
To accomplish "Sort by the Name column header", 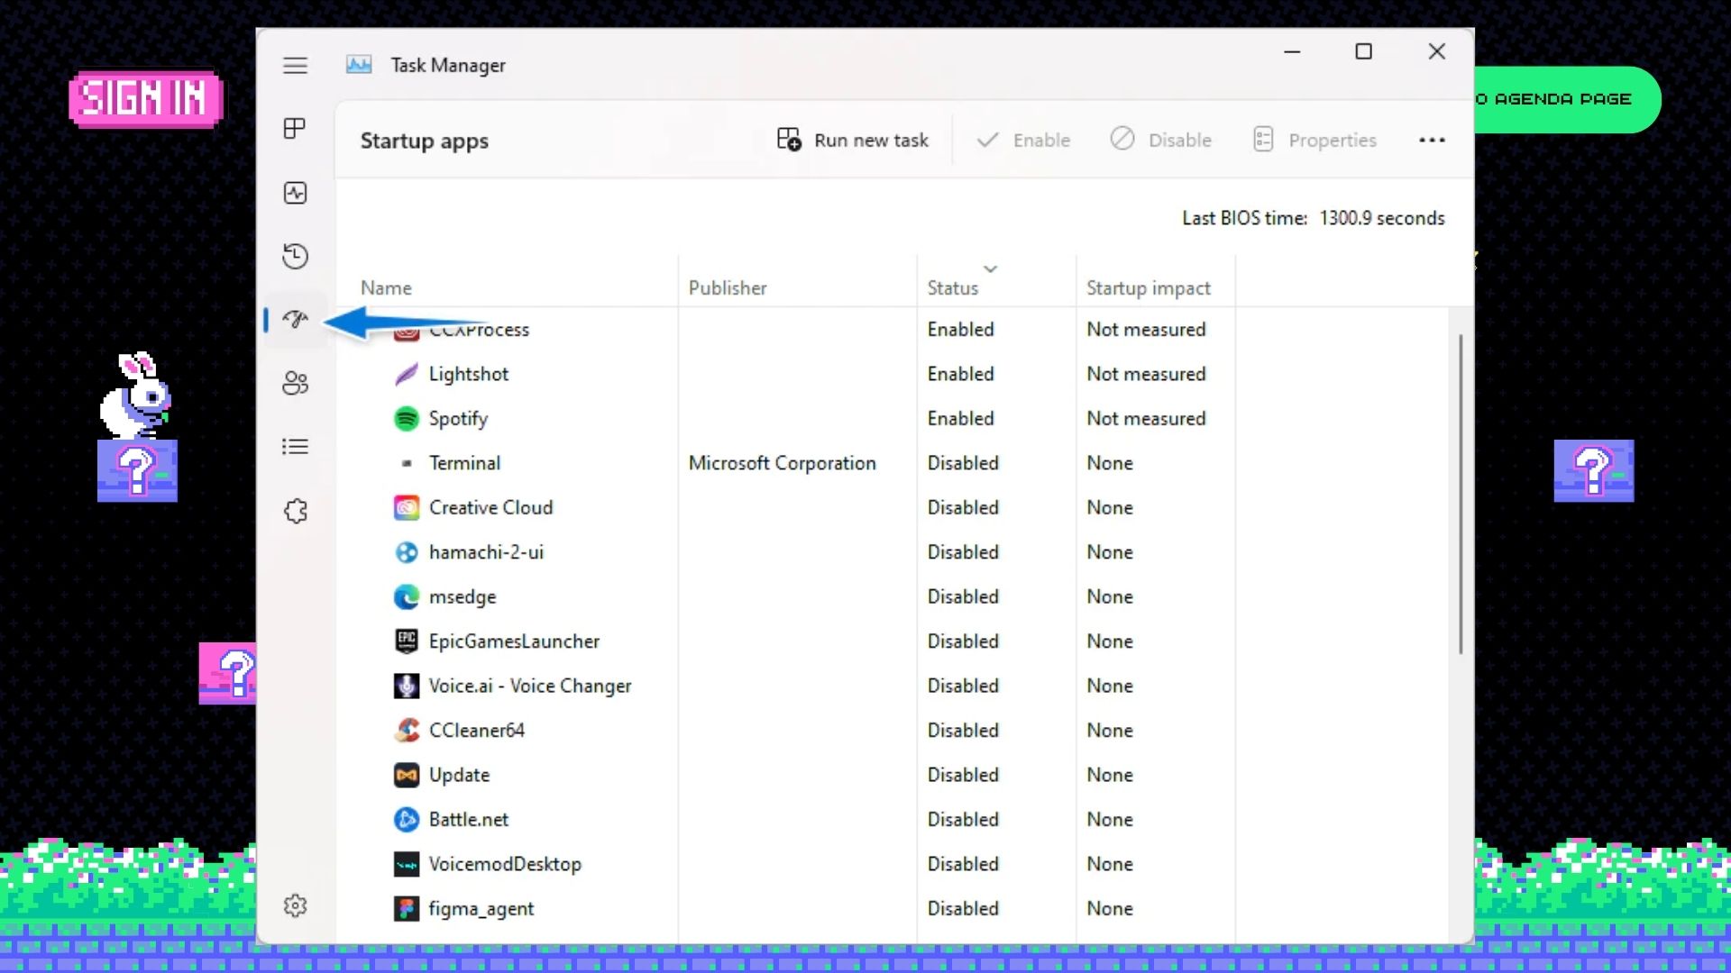I will point(386,288).
